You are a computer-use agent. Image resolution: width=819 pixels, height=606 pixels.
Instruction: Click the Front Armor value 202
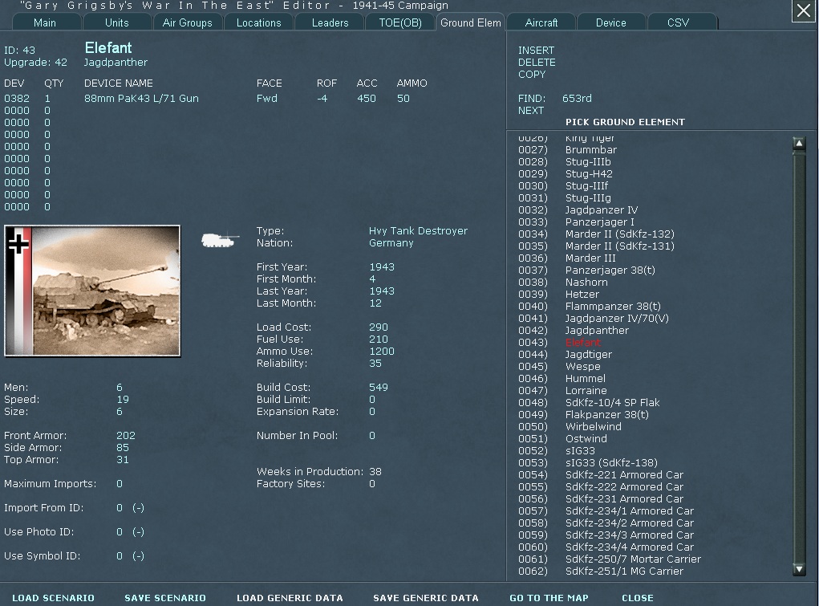point(126,436)
